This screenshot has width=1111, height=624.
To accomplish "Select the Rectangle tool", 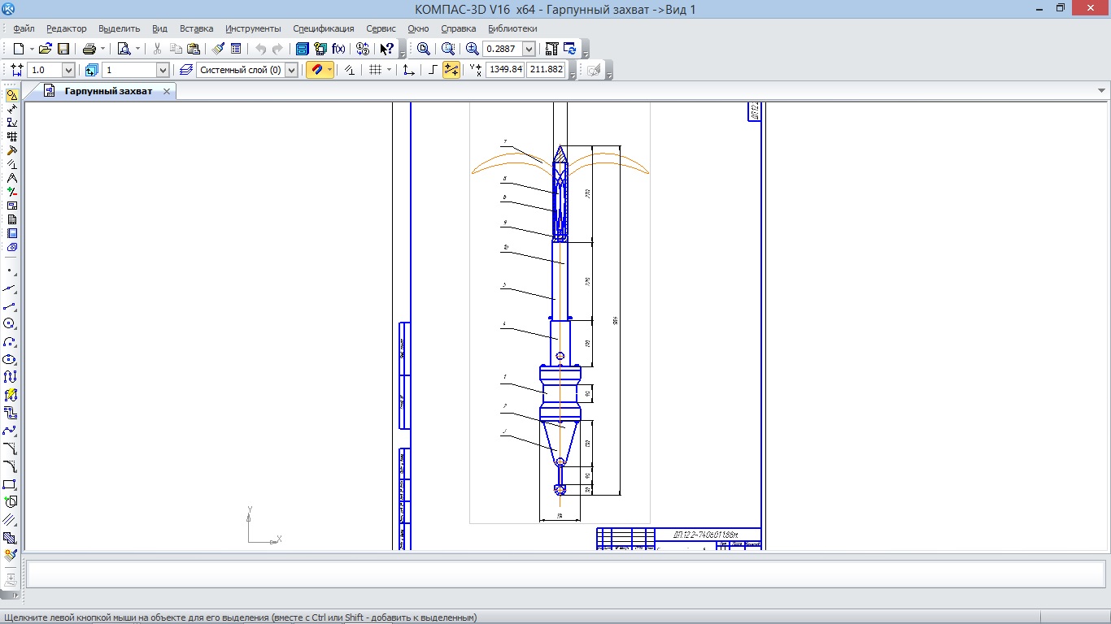I will point(10,485).
